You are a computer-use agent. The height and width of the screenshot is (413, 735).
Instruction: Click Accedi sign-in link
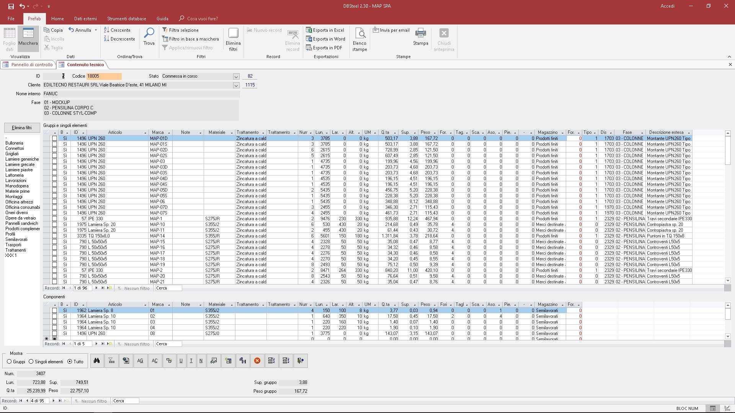pos(667,6)
